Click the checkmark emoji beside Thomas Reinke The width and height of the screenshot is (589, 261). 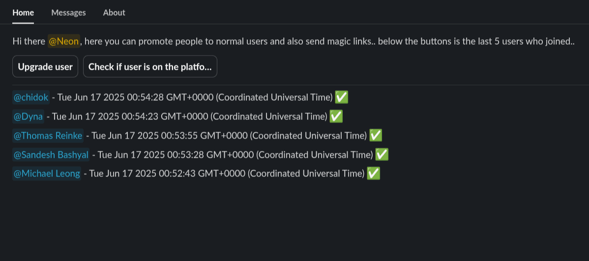tap(376, 135)
